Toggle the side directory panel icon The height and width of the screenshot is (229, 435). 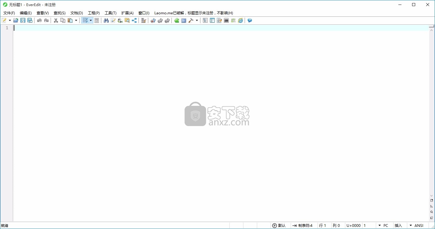(x=212, y=20)
